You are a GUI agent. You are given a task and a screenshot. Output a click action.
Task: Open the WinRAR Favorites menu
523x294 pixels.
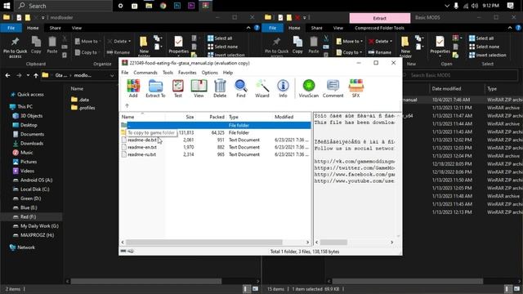(187, 73)
